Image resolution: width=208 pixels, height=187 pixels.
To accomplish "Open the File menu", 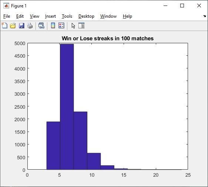I will pyautogui.click(x=7, y=16).
